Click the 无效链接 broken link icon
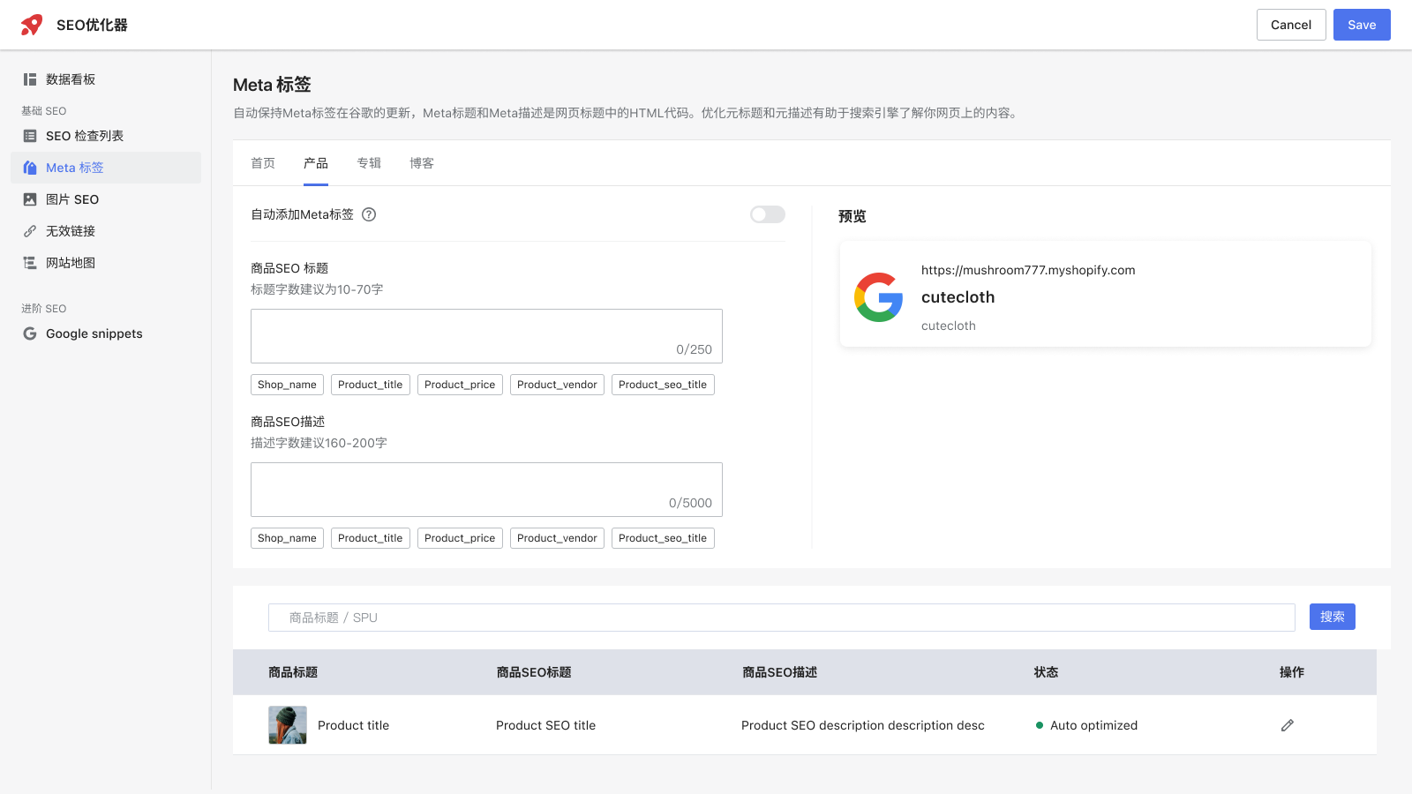The width and height of the screenshot is (1412, 794). coord(30,231)
